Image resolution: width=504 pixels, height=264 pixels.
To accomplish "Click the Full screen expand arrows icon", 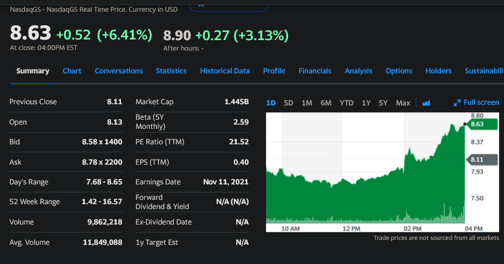I will click(x=457, y=102).
